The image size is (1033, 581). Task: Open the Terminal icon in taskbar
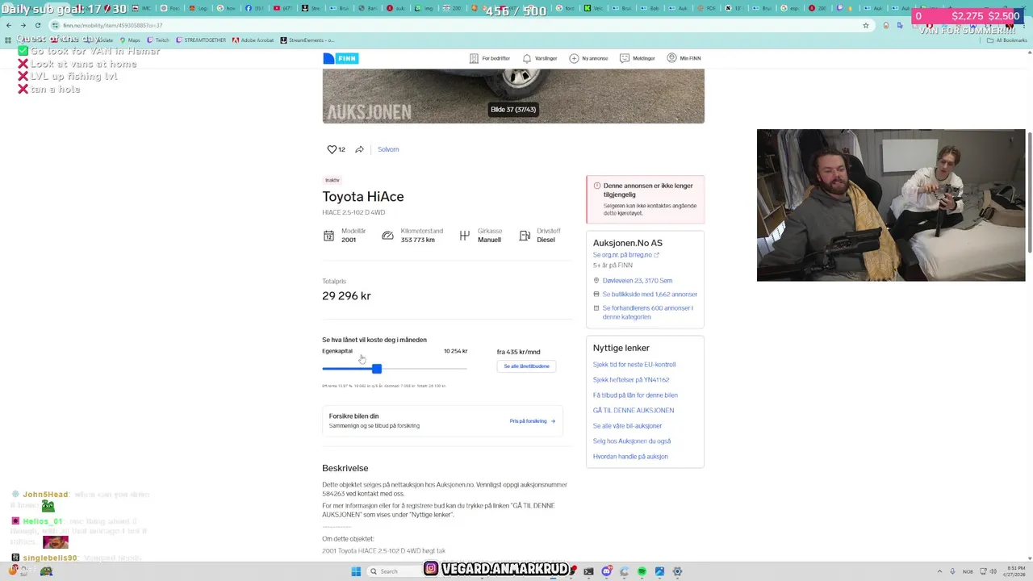[x=588, y=571]
